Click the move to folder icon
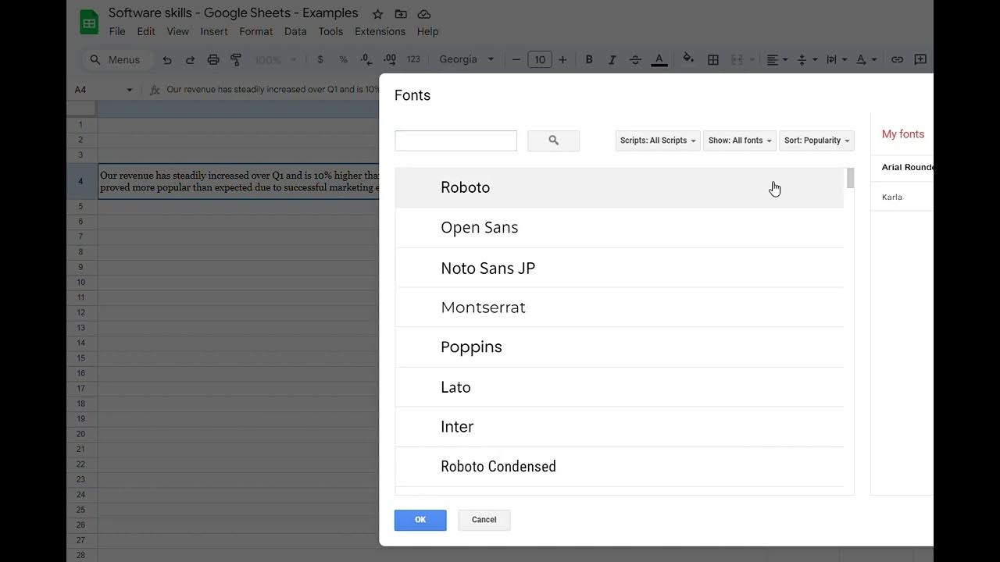The width and height of the screenshot is (1000, 562). point(401,14)
